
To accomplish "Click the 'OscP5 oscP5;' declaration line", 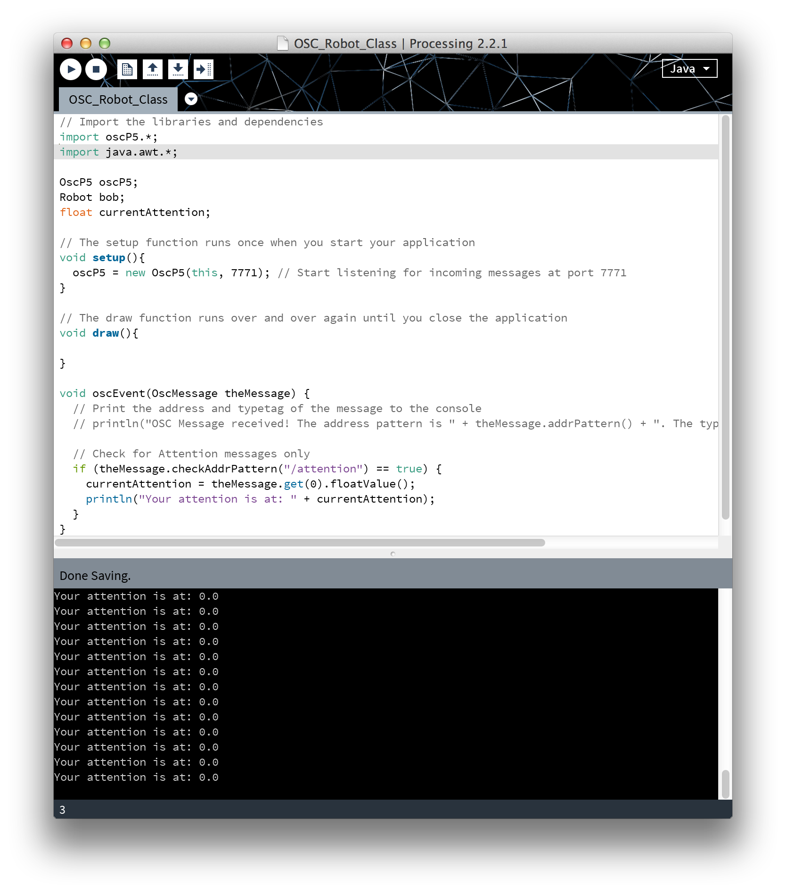I will point(98,182).
